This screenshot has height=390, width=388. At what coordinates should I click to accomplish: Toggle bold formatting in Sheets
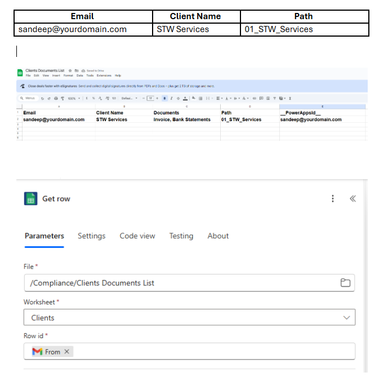[x=164, y=99]
